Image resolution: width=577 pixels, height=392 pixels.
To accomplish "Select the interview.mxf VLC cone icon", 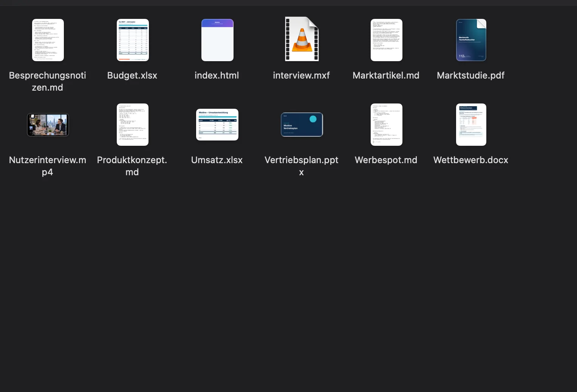I will coord(302,39).
